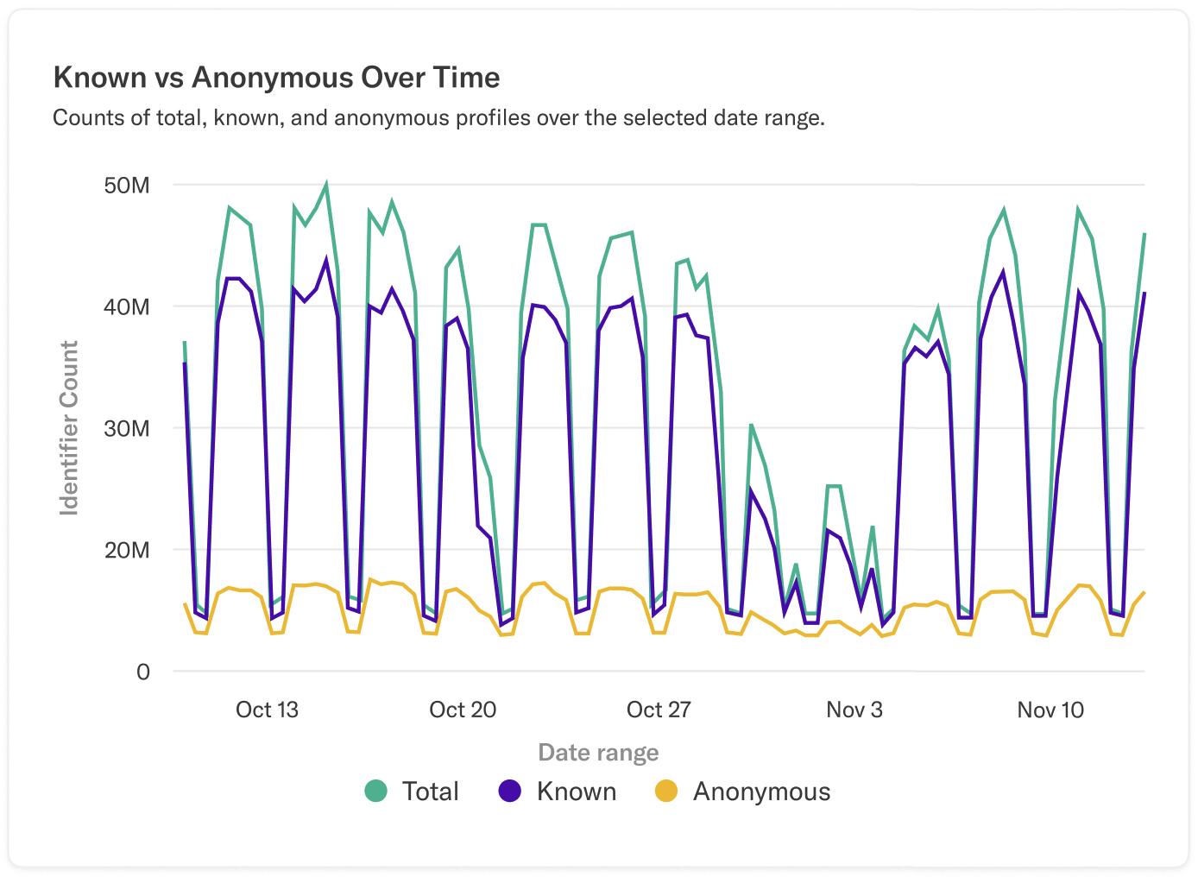Click the Nov 3 date tick label

coord(854,710)
